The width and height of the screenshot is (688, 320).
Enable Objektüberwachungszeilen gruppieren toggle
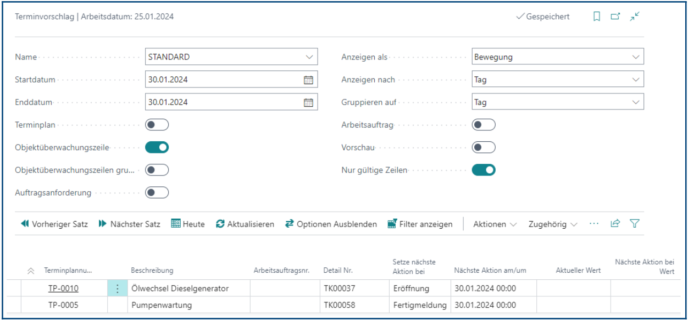(157, 170)
